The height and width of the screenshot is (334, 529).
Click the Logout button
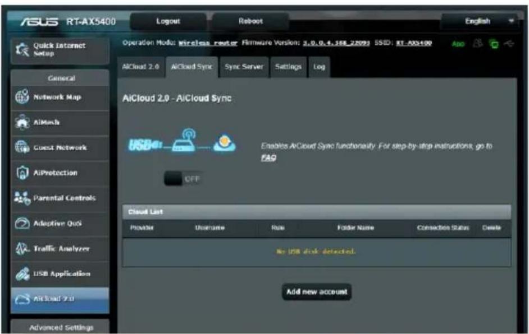(x=168, y=21)
